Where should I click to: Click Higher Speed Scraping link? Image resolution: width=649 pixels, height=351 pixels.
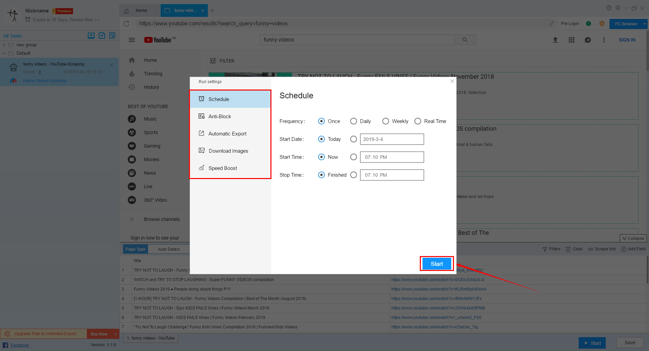pos(44,81)
